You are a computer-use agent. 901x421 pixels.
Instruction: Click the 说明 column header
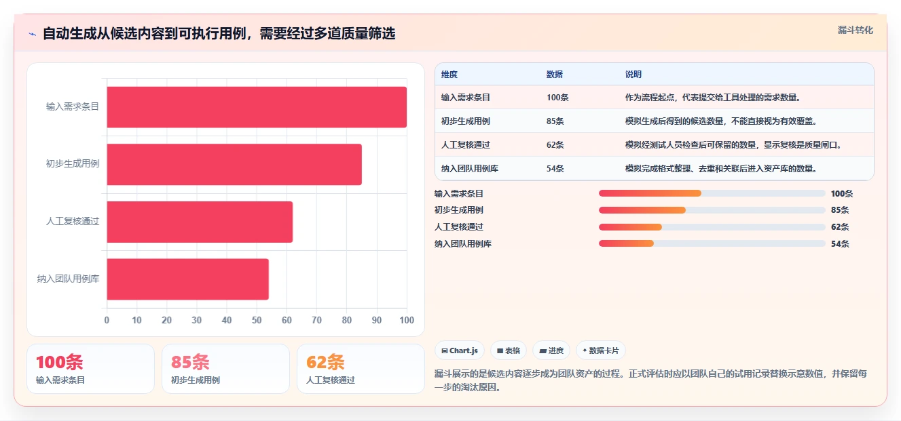coord(633,75)
